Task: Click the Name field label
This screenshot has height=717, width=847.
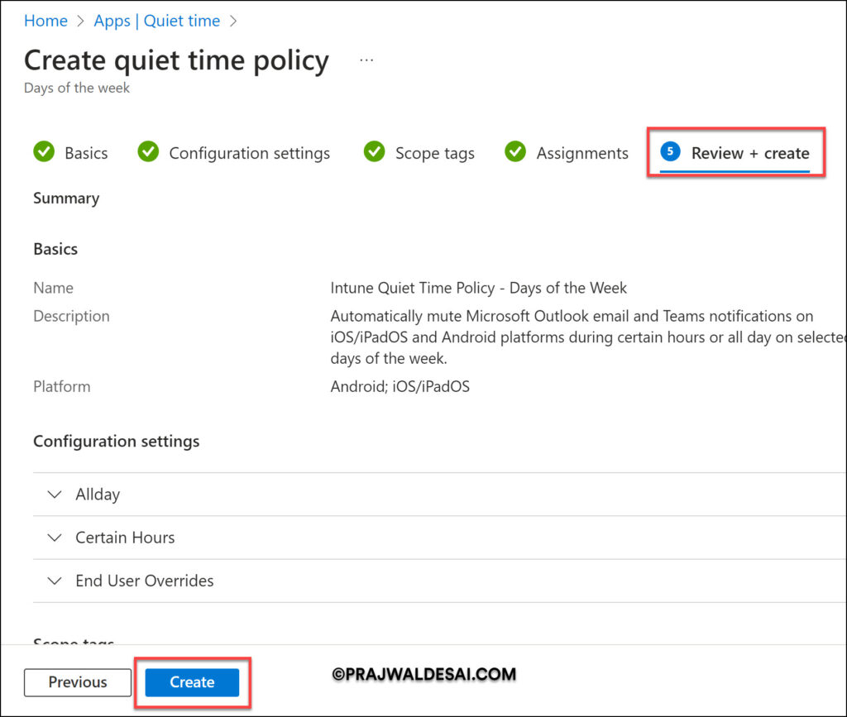Action: click(x=54, y=288)
